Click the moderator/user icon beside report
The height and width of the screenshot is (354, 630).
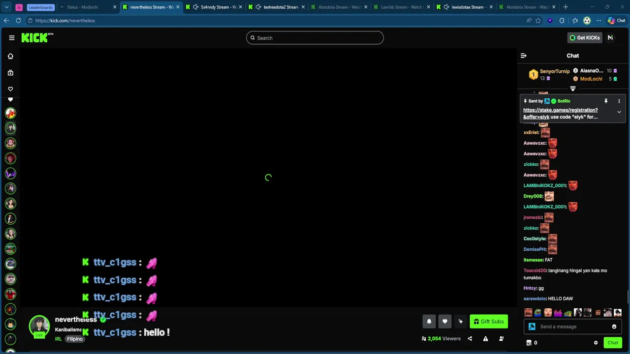click(x=501, y=339)
